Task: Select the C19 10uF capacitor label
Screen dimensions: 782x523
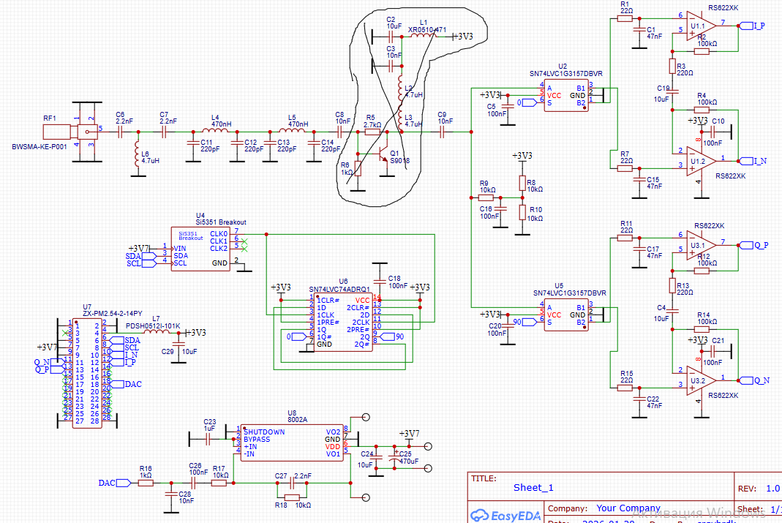Action: tap(663, 94)
